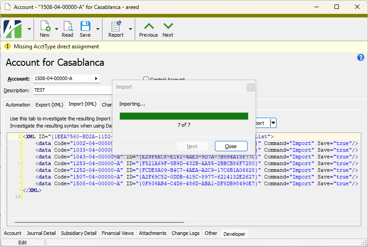Go to Previous record arrow

point(149,26)
